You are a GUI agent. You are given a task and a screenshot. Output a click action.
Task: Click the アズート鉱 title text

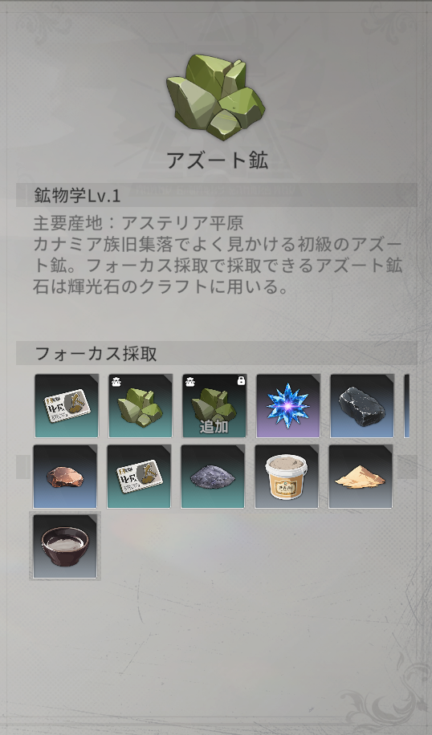217,160
